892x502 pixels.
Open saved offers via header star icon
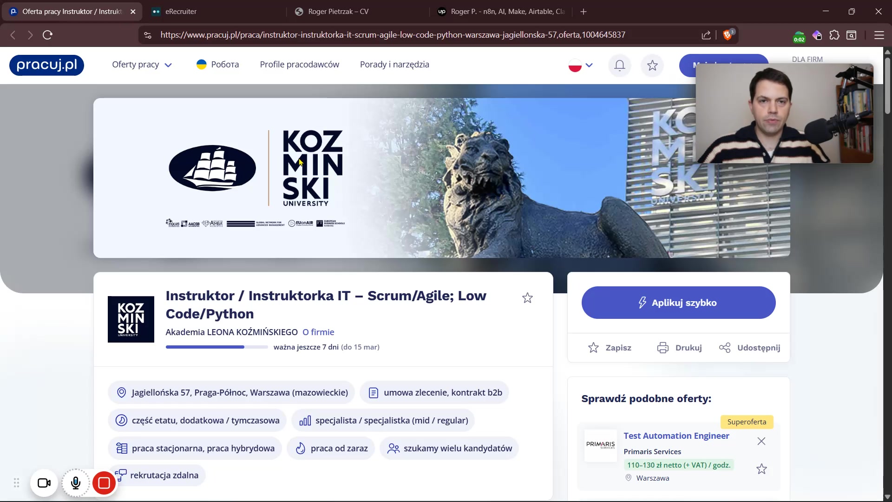652,66
